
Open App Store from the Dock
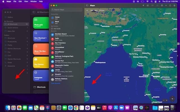[x=116, y=108]
